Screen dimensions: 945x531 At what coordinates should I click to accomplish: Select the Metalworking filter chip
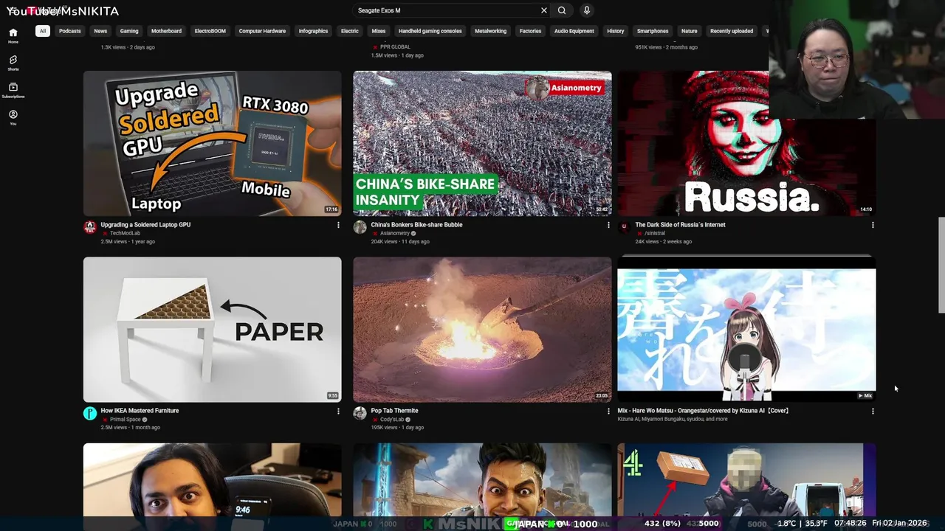pos(491,31)
